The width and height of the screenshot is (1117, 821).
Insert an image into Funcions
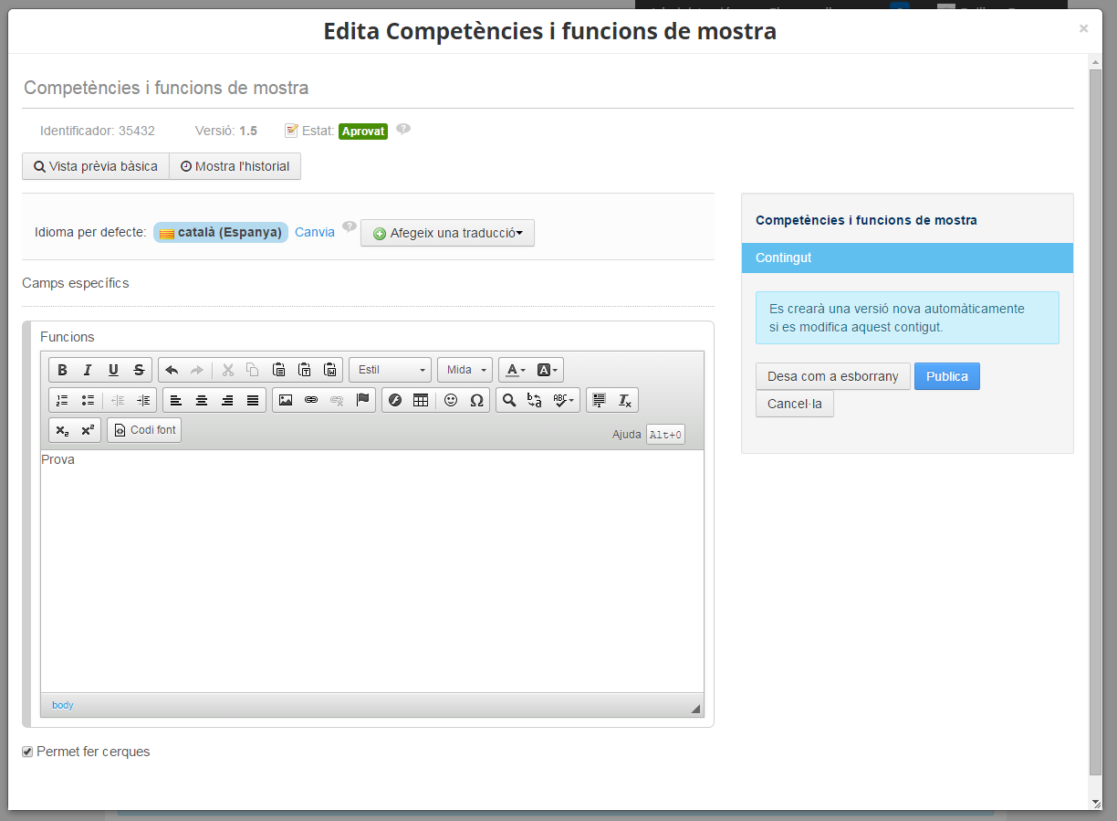pos(286,400)
